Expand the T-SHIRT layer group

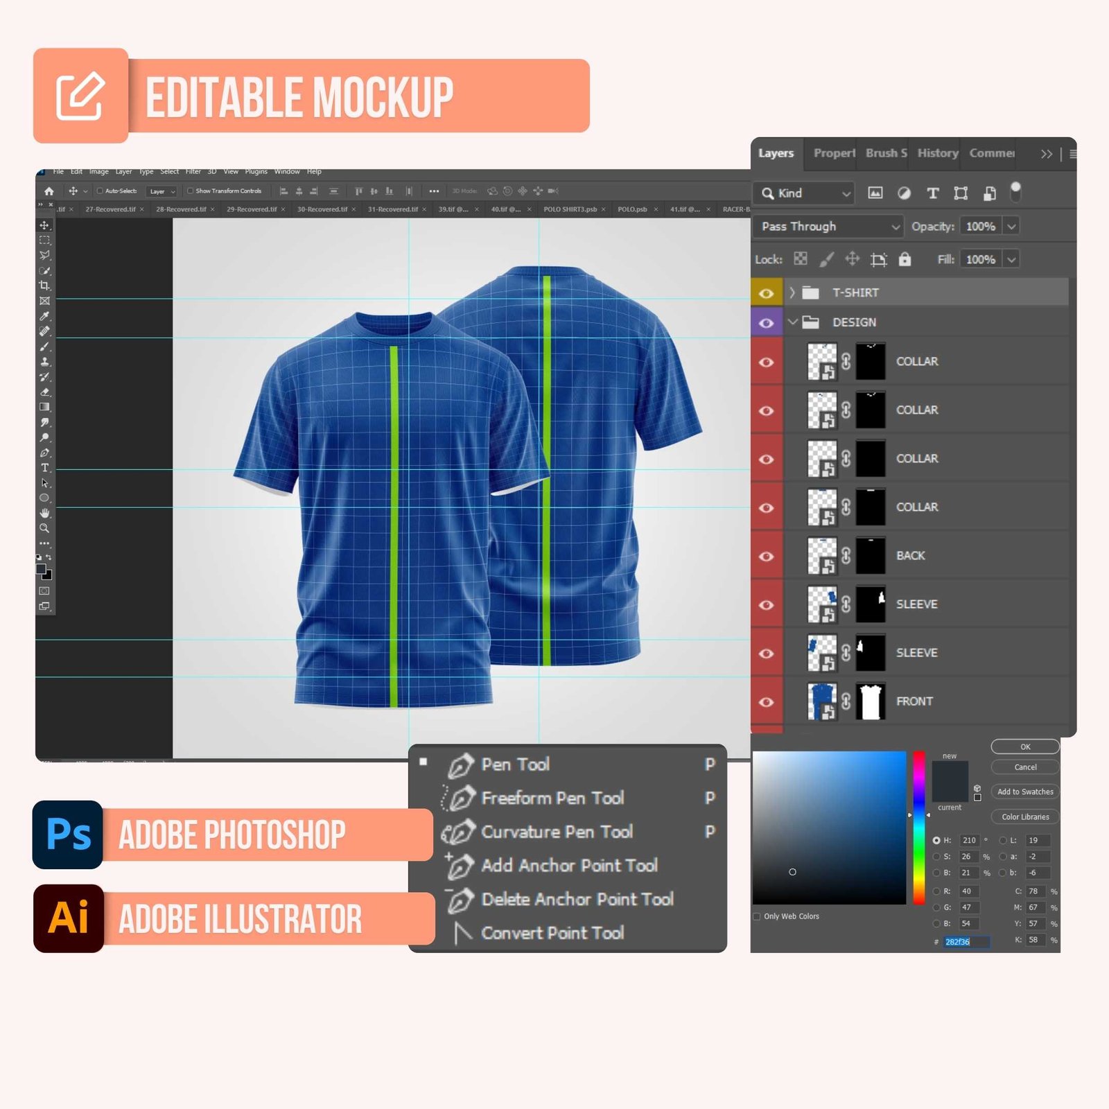[792, 292]
